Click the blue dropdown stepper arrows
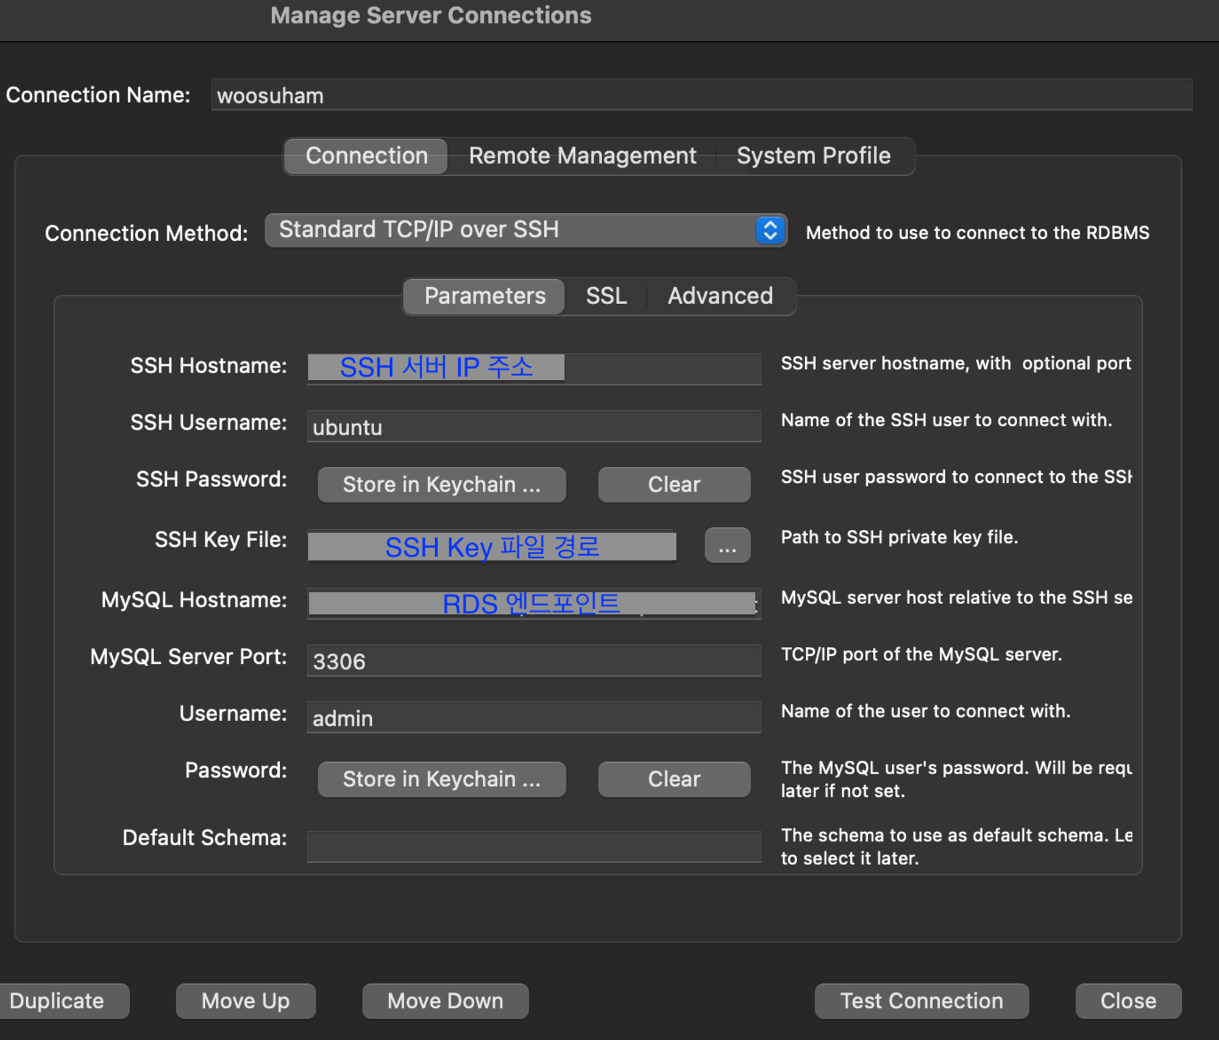This screenshot has height=1040, width=1219. click(770, 230)
